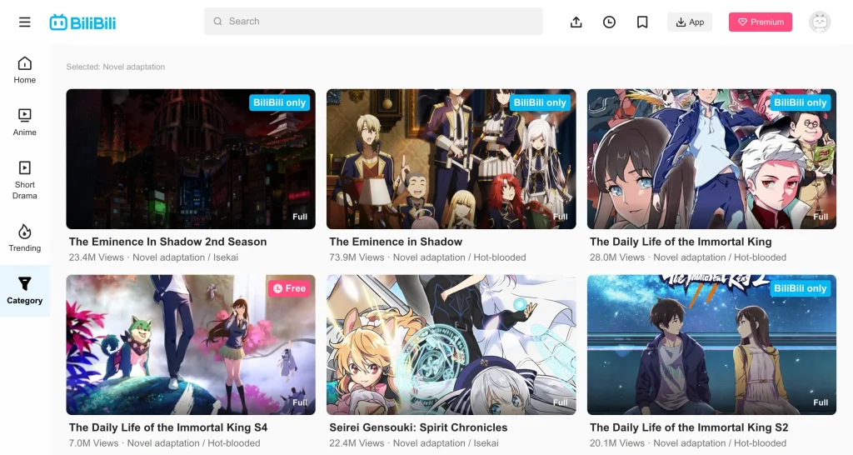Click the user avatar icon

pyautogui.click(x=820, y=22)
